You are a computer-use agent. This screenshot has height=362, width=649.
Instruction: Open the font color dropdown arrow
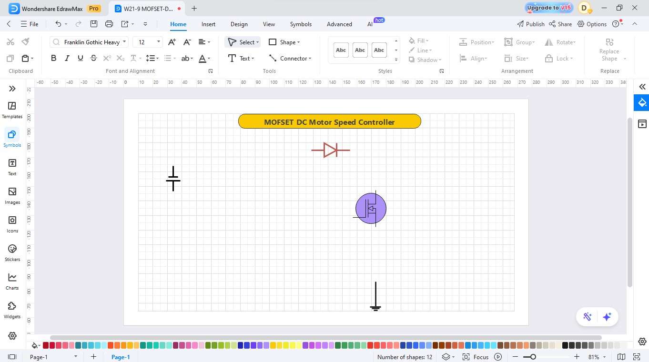pos(209,59)
